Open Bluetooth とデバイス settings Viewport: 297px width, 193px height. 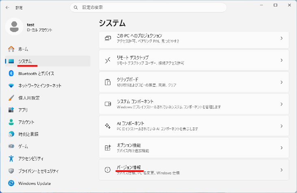48,73
